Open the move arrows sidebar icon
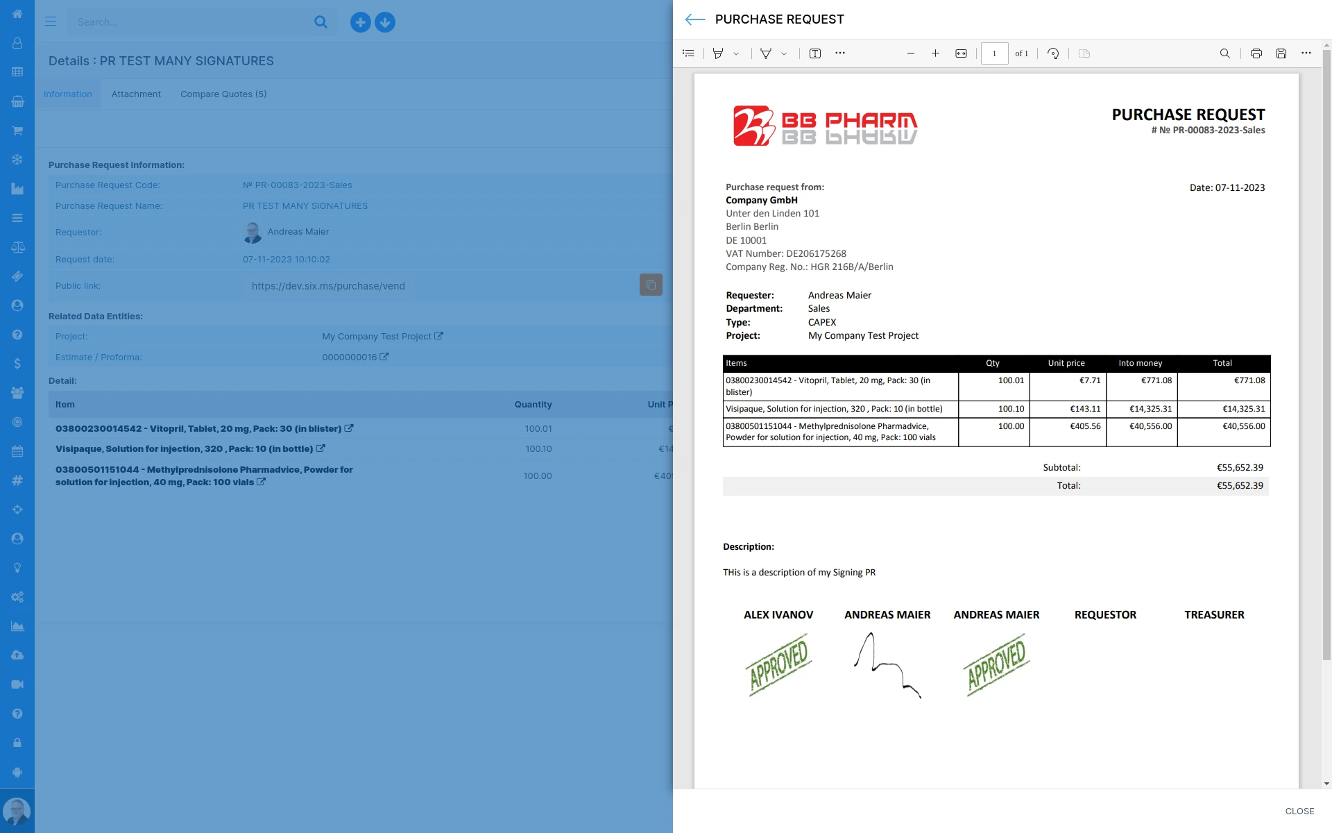 click(x=17, y=510)
